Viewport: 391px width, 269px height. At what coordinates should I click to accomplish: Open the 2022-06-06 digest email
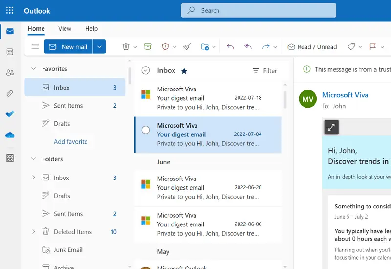(208, 224)
